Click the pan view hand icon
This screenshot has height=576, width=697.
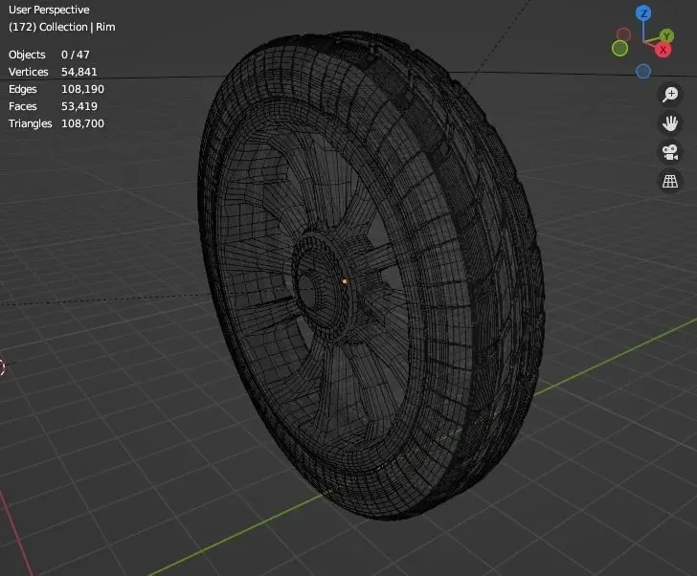pos(670,123)
